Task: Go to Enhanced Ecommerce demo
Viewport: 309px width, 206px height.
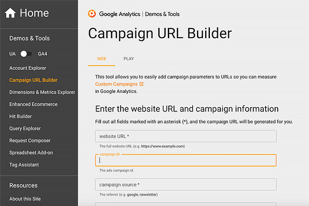Action: pos(33,104)
